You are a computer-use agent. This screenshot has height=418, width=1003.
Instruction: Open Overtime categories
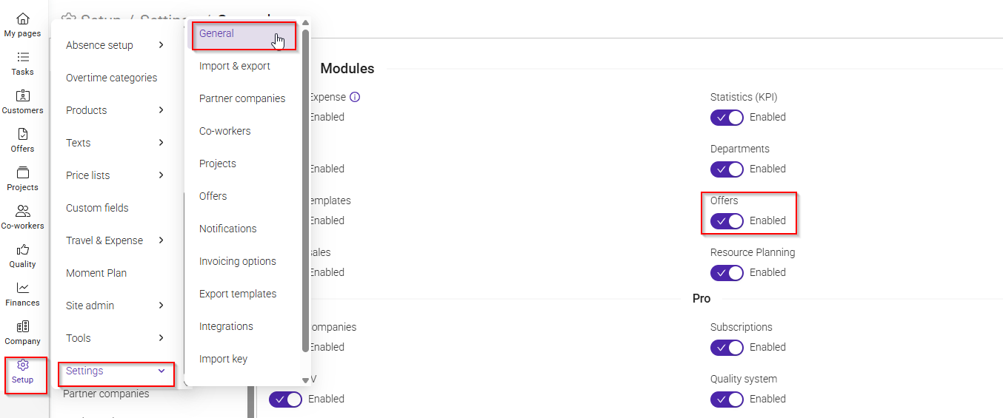tap(112, 78)
